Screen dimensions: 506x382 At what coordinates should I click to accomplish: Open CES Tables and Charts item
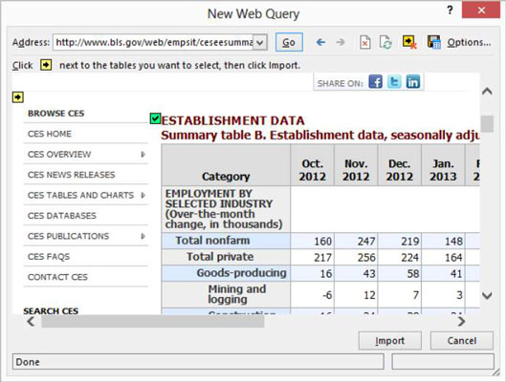[80, 195]
